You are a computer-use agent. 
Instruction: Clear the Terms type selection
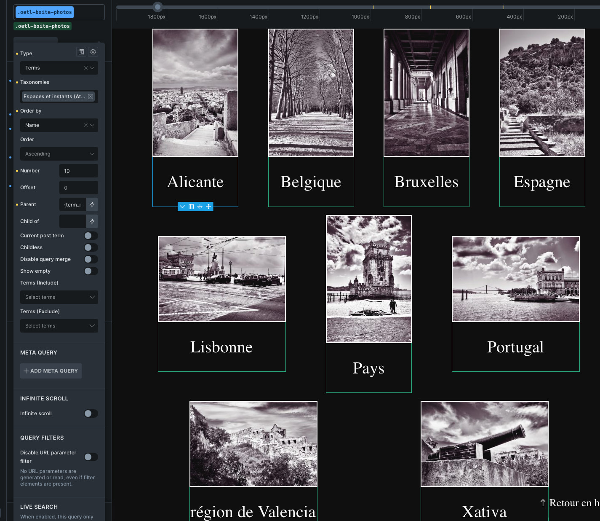coord(86,68)
